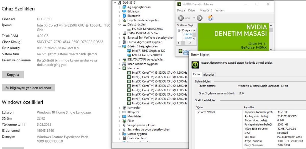Click Bu bilgisayarı yeniden adlandır button

pos(28,88)
